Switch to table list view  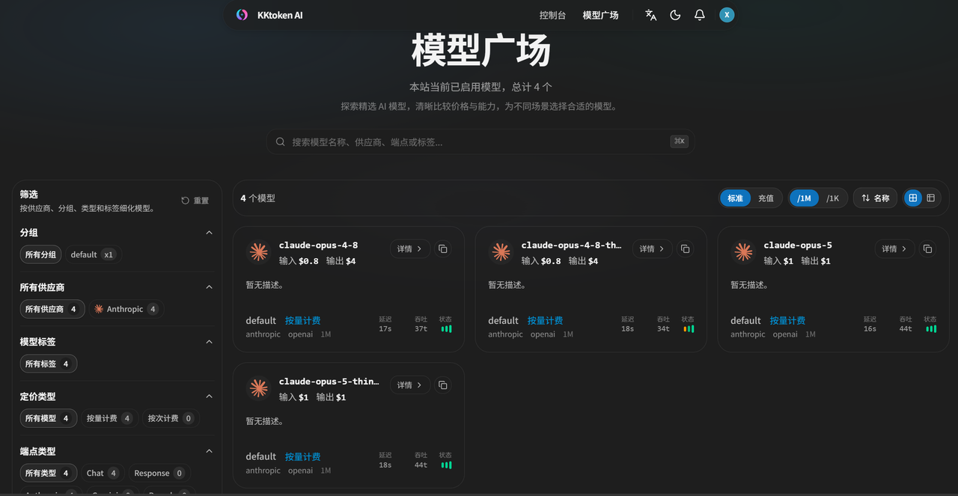(x=931, y=198)
